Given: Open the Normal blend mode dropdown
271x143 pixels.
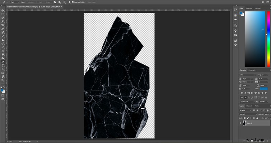Looking at the screenshot, I should tap(248, 114).
